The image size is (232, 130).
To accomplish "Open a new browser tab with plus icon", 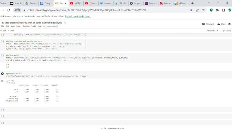I will tap(192, 3).
